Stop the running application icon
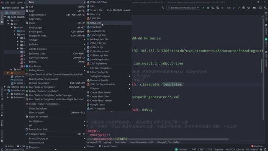The image size is (268, 151). [222, 8]
